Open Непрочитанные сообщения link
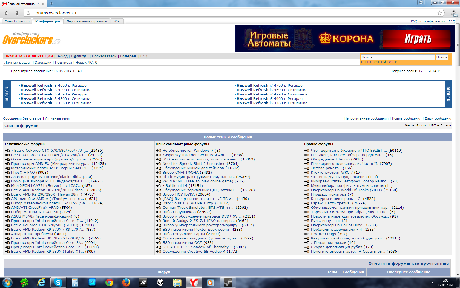Viewport: 460px width, 288px height. [x=366, y=118]
